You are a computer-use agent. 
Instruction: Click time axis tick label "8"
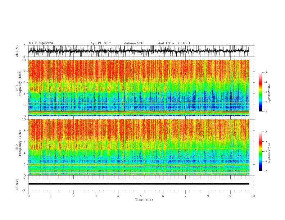[x=208, y=196]
